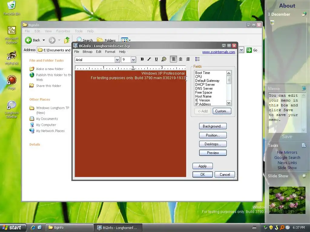Launch Internet Explorer from quick launch

33,227
